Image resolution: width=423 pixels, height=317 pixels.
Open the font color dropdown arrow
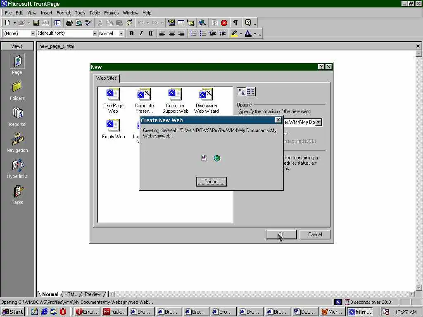(255, 34)
